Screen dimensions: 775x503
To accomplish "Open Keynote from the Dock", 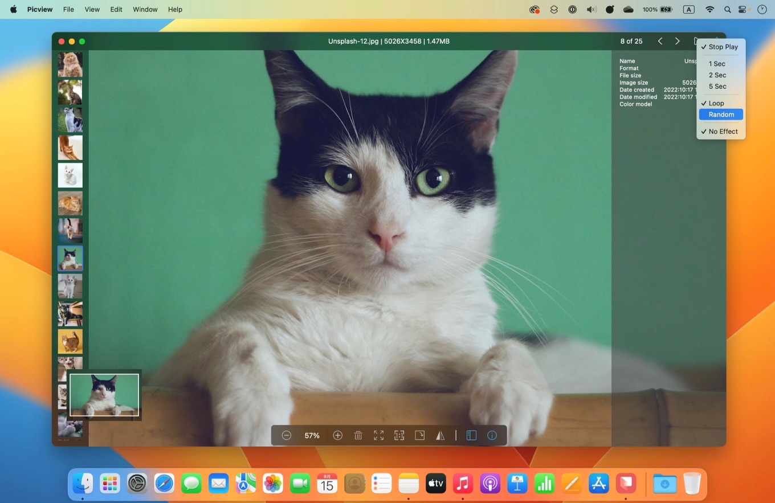I will (517, 484).
